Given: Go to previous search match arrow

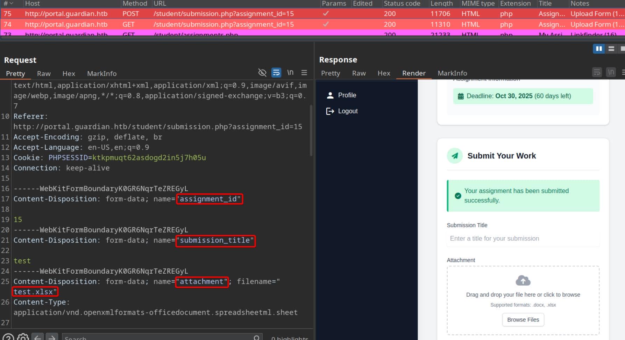Looking at the screenshot, I should point(38,338).
